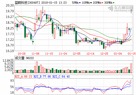
Task: Click the 01-04 date label
Action: coord(118,54)
